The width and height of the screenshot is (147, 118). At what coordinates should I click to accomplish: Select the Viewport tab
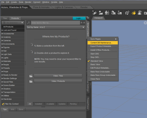(x=98, y=18)
